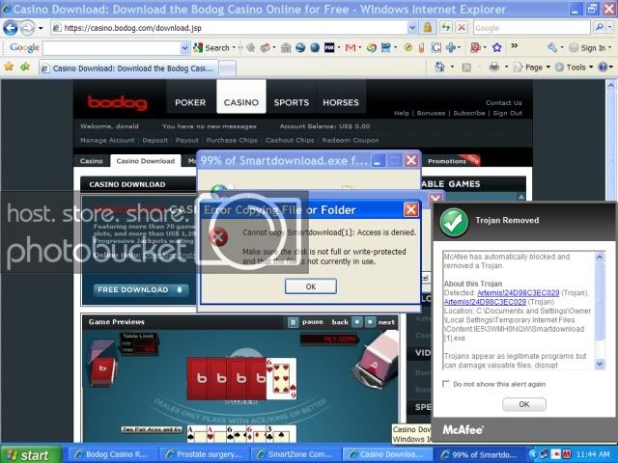Screen dimensions: 618x463
Task: Click the Contact Us link
Action: pos(504,103)
